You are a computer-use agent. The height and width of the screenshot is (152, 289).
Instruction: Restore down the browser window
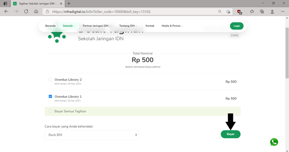click(273, 3)
